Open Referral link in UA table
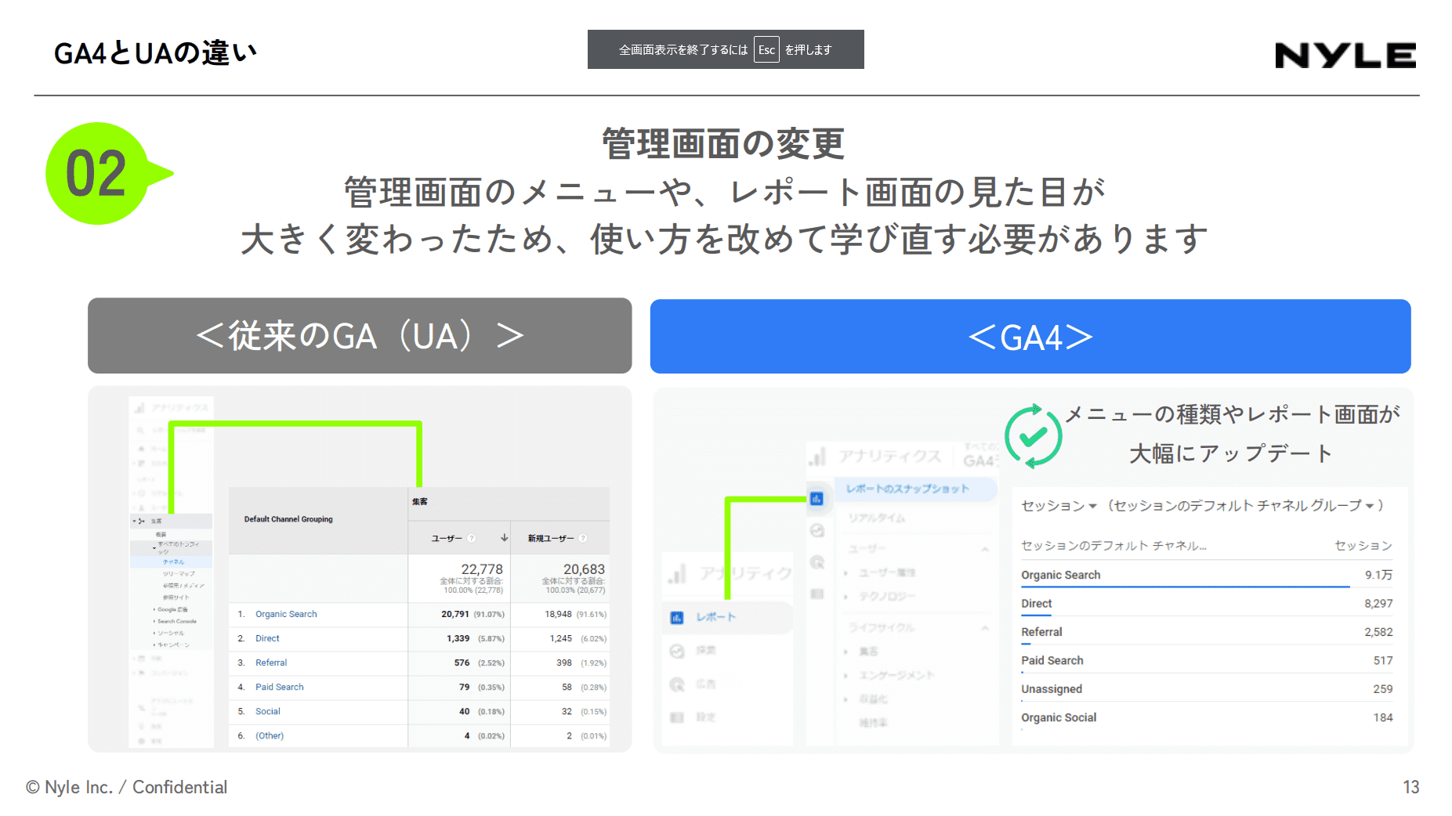 click(271, 663)
